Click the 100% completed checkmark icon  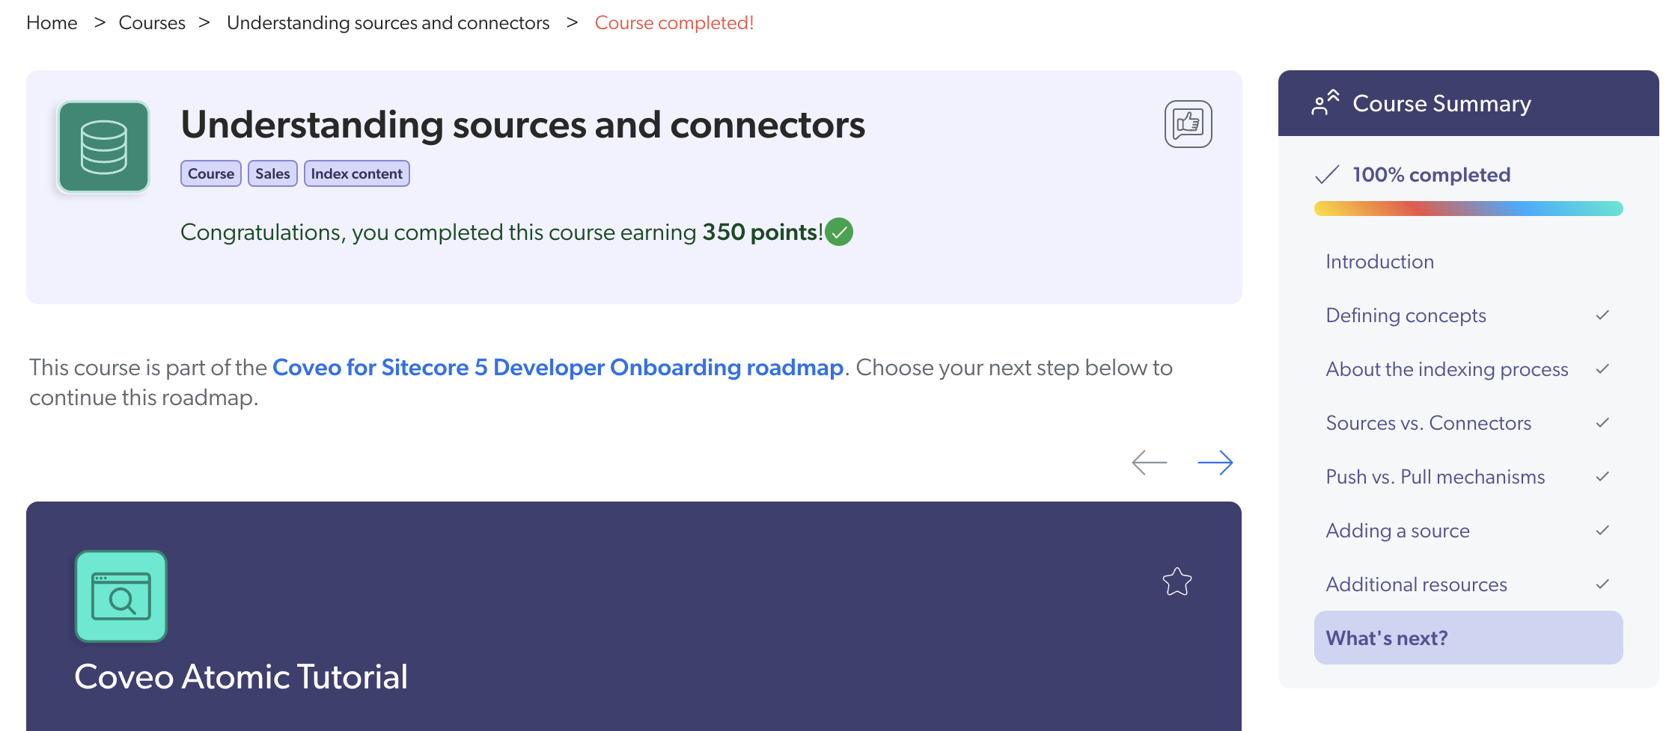1326,175
